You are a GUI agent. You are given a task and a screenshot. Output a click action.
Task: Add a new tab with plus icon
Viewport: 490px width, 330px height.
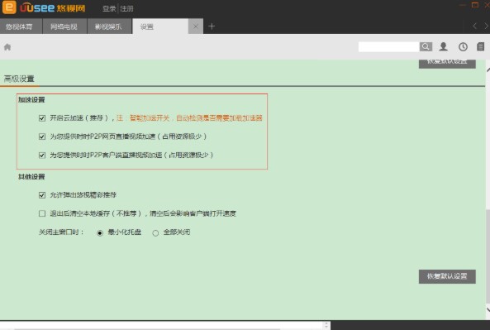coord(212,26)
